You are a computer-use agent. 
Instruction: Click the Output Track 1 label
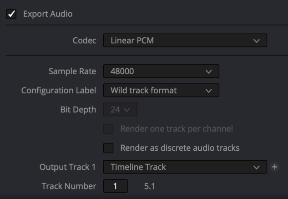(68, 167)
